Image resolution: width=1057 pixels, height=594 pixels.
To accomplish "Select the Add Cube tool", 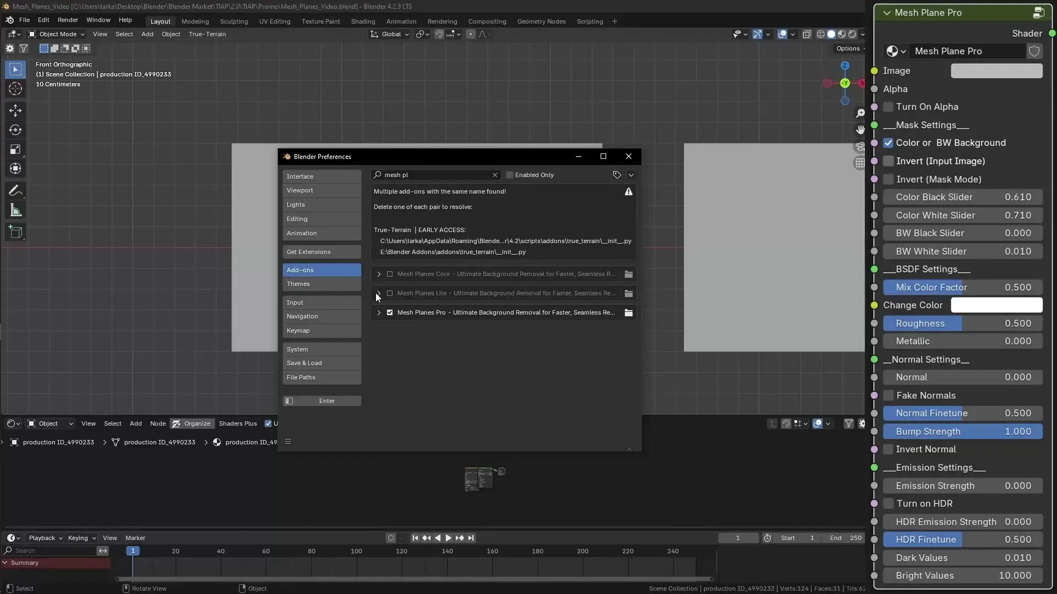I will pyautogui.click(x=15, y=232).
